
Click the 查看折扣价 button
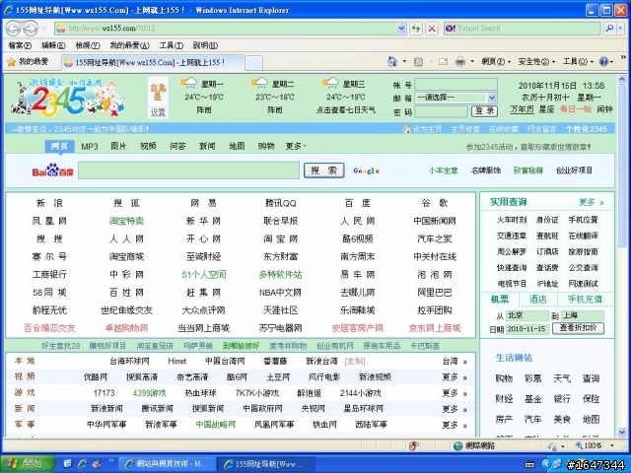pos(579,328)
